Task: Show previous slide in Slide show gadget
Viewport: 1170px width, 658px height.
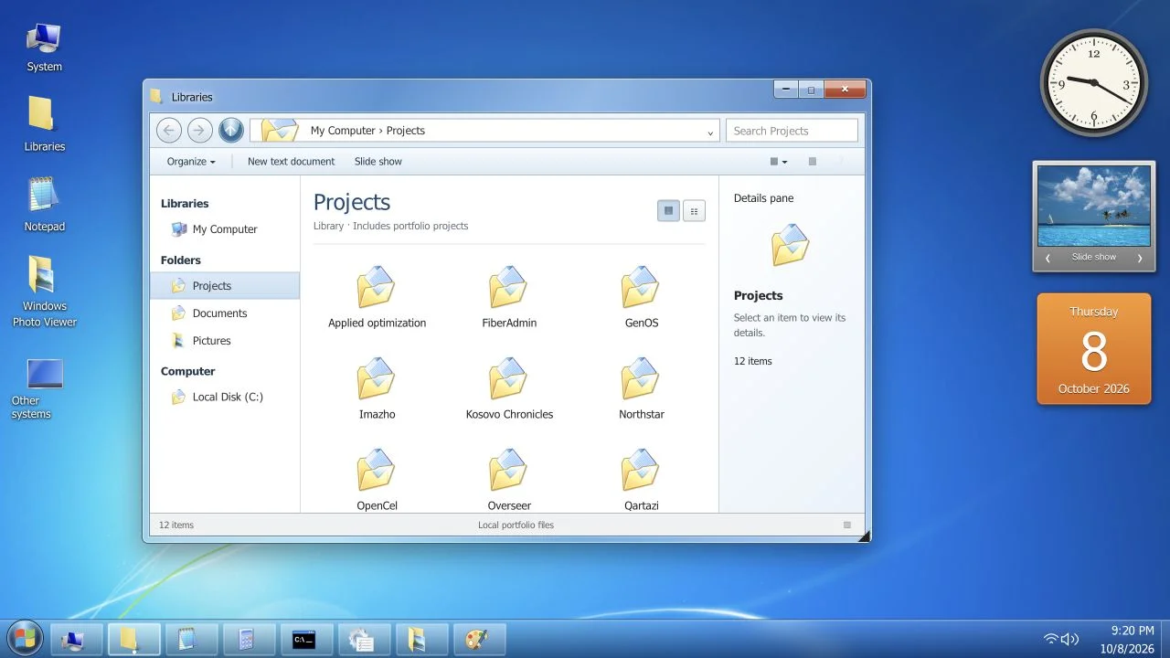Action: (x=1048, y=258)
